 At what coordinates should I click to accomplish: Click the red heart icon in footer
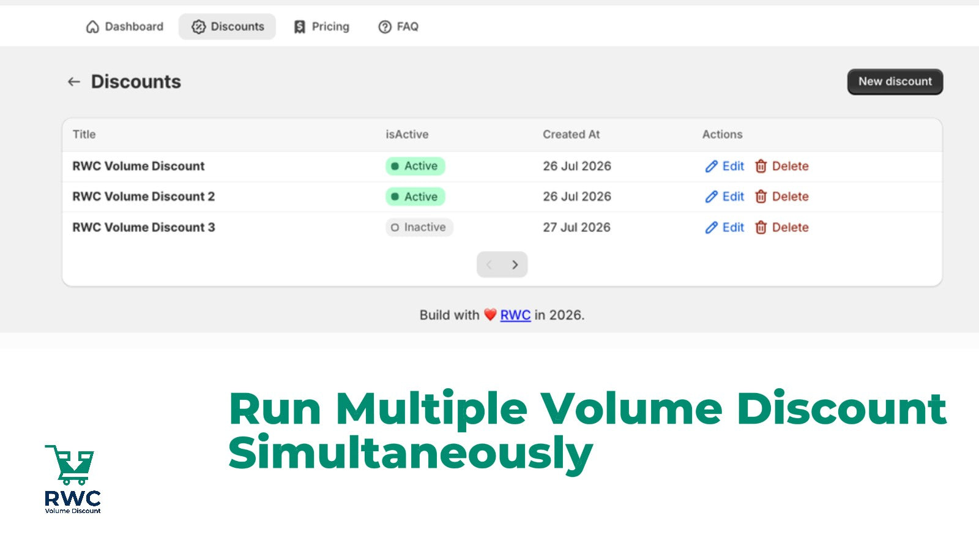coord(490,315)
